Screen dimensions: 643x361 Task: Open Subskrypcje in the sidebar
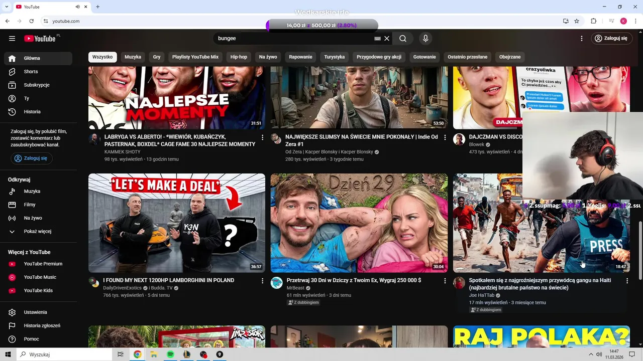pos(38,85)
